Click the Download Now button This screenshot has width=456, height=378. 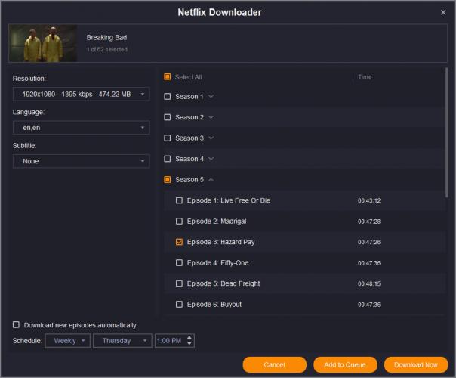pos(415,365)
